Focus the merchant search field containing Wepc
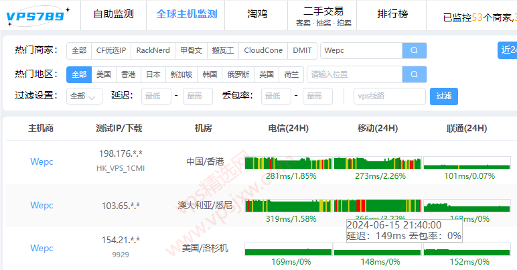The image size is (517, 270). coord(362,50)
